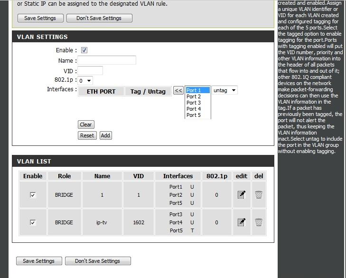Edit the ip-tv VLAN entry
346x278 pixels.
[x=241, y=222]
